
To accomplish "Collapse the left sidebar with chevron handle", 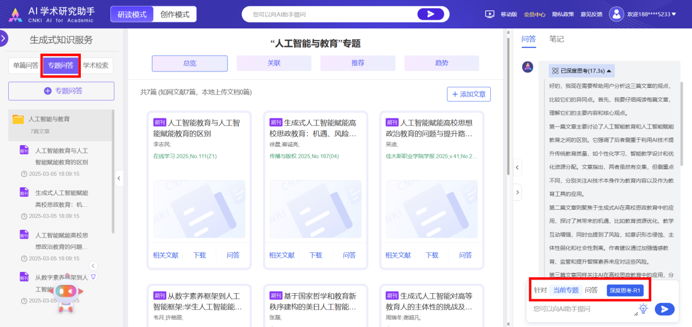I will point(119,178).
